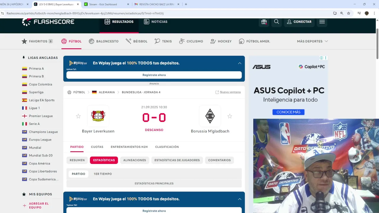Select the Resumen sub-tab
379x213 pixels.
pyautogui.click(x=77, y=160)
